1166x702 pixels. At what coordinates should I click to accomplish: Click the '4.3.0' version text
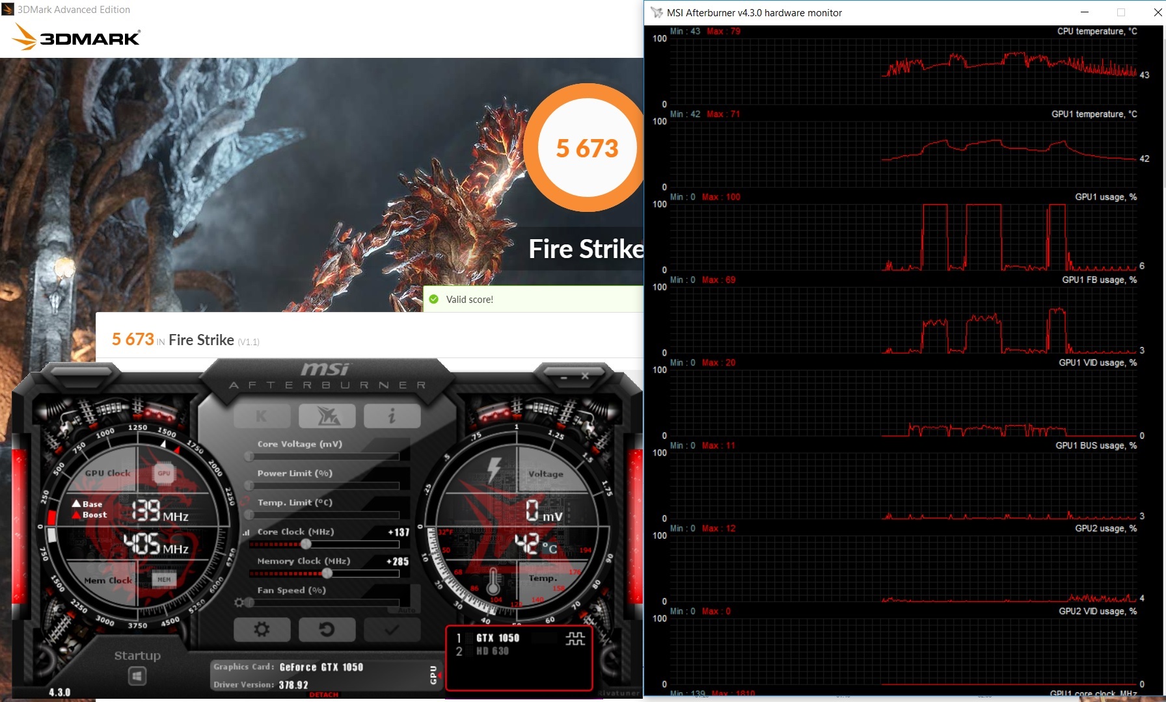59,692
